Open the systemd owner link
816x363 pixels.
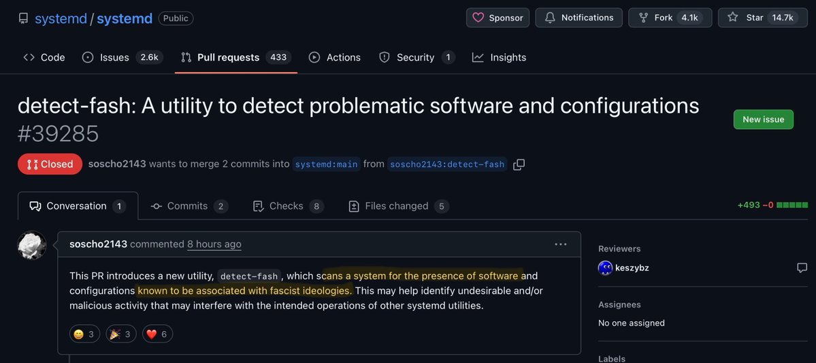(61, 18)
